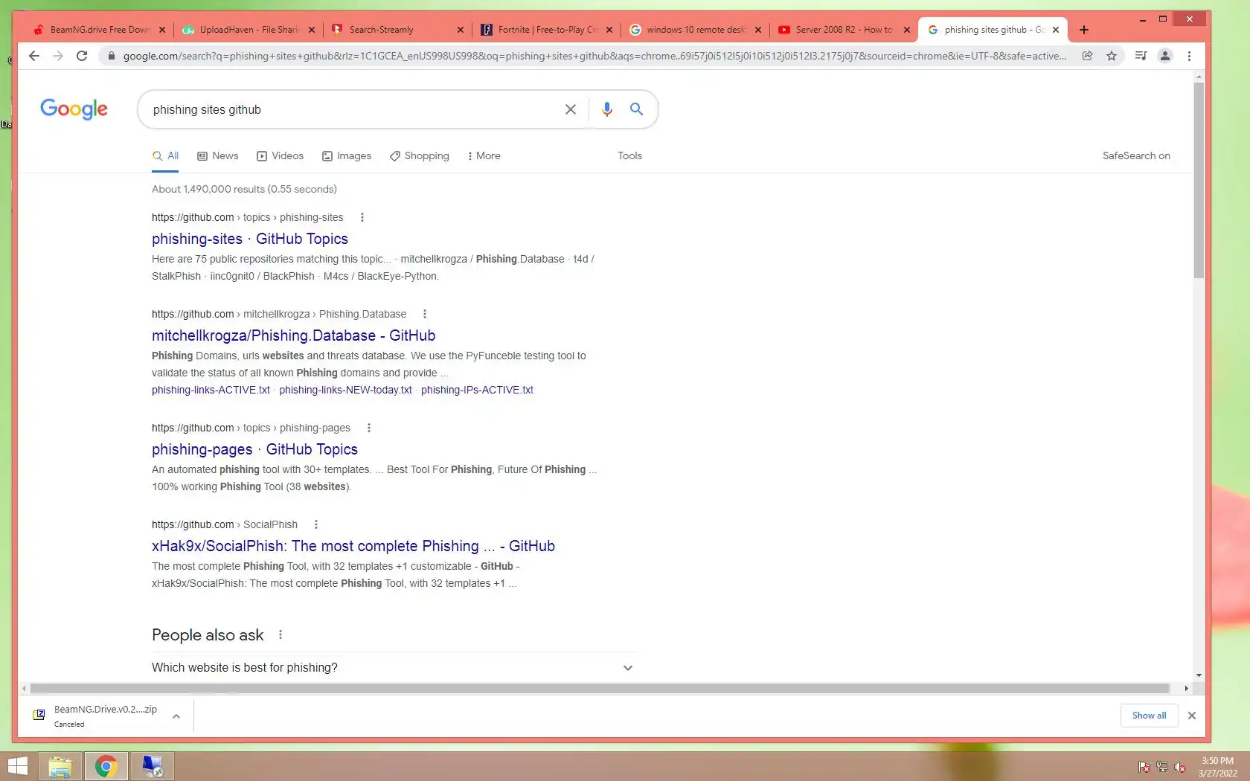Open the Chrome profile avatar
The image size is (1250, 781).
click(1165, 56)
